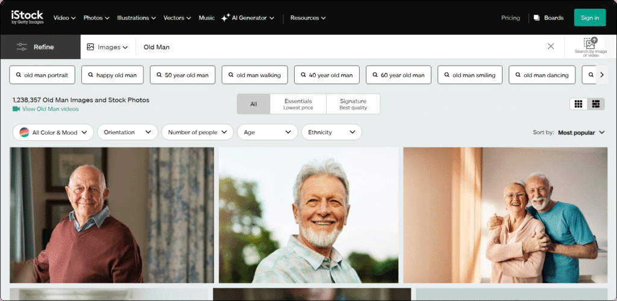Expand the Illustrations menu
Screen dimensions: 617x301
(x=137, y=17)
